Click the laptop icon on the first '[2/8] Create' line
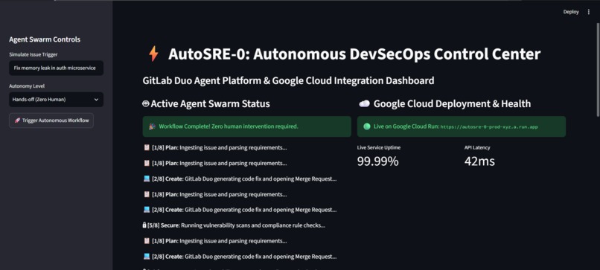600x270 pixels. 147,179
